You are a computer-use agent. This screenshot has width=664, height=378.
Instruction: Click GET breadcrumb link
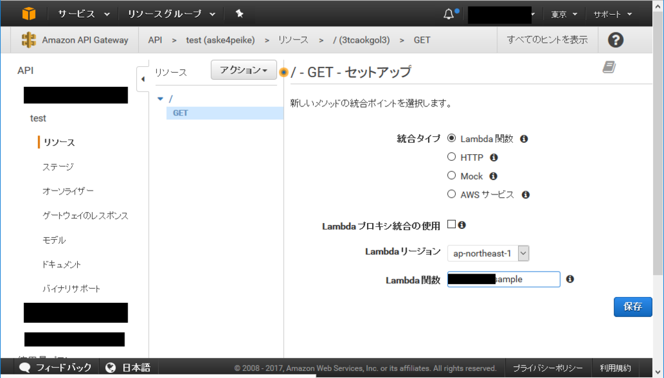421,40
